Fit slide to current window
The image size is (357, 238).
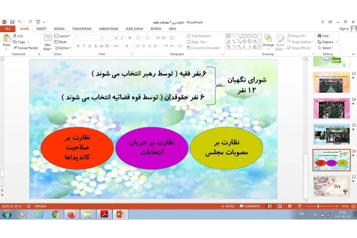(x=353, y=206)
